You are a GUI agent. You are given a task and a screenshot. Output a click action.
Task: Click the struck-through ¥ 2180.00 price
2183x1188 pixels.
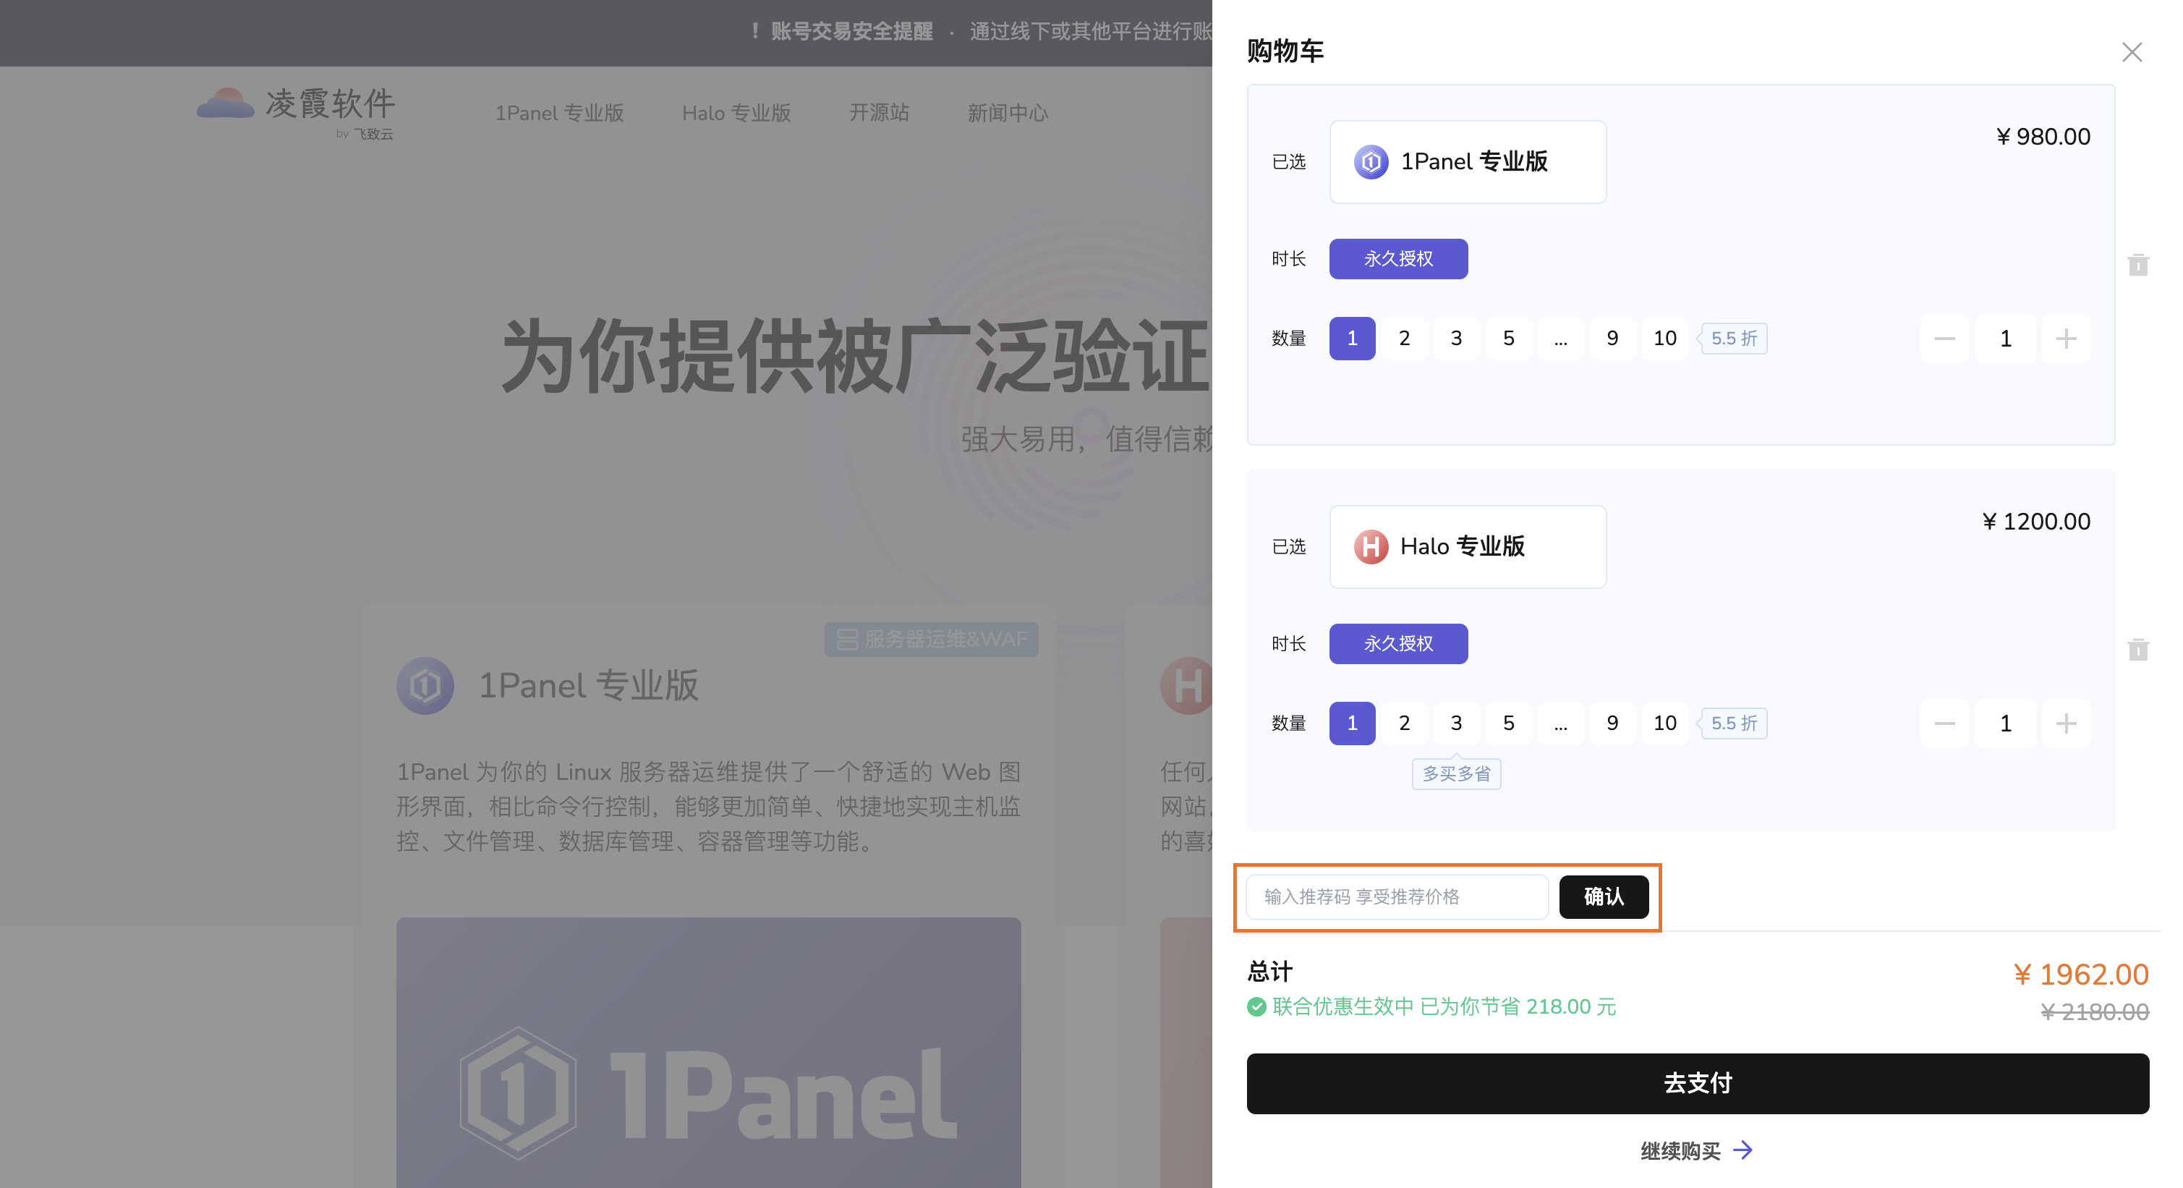(x=2094, y=1011)
